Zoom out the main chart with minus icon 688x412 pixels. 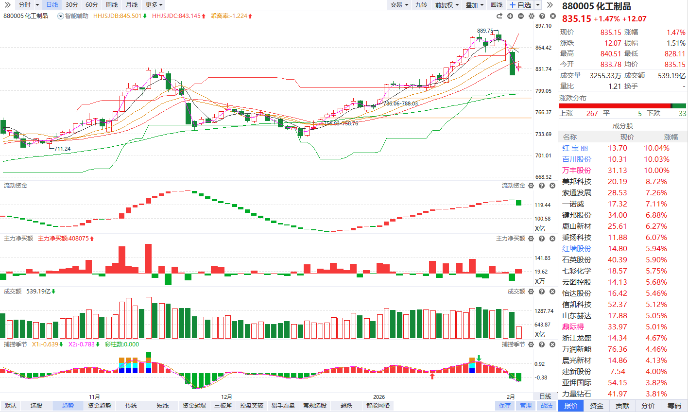click(521, 16)
